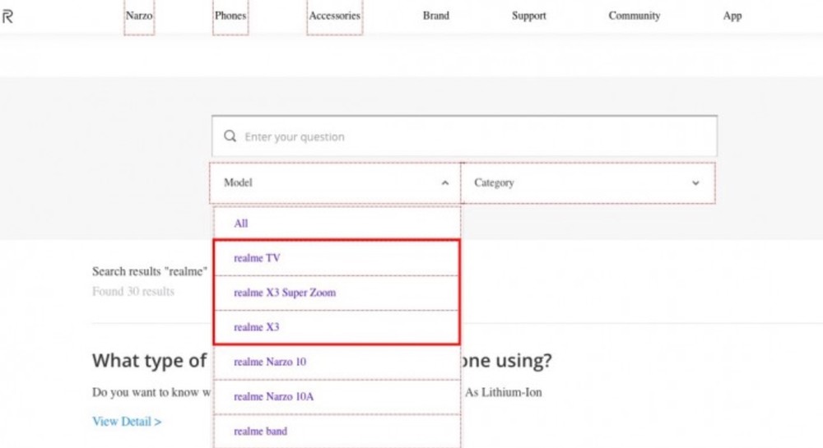Screen dimensions: 823x448
Task: Select the realme X3 option
Action: coord(256,327)
